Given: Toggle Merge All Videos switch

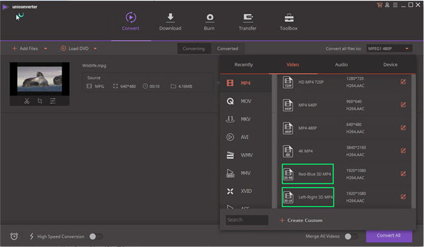Looking at the screenshot, I should coord(351,236).
